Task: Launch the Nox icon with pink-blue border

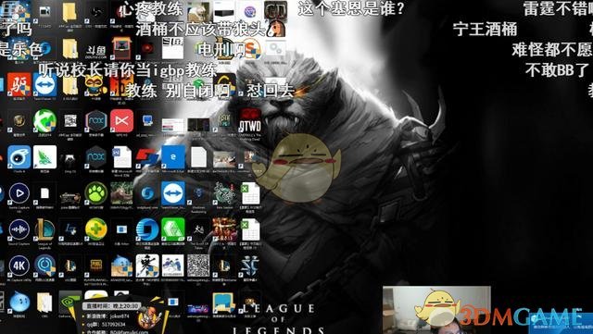Action: click(x=96, y=121)
